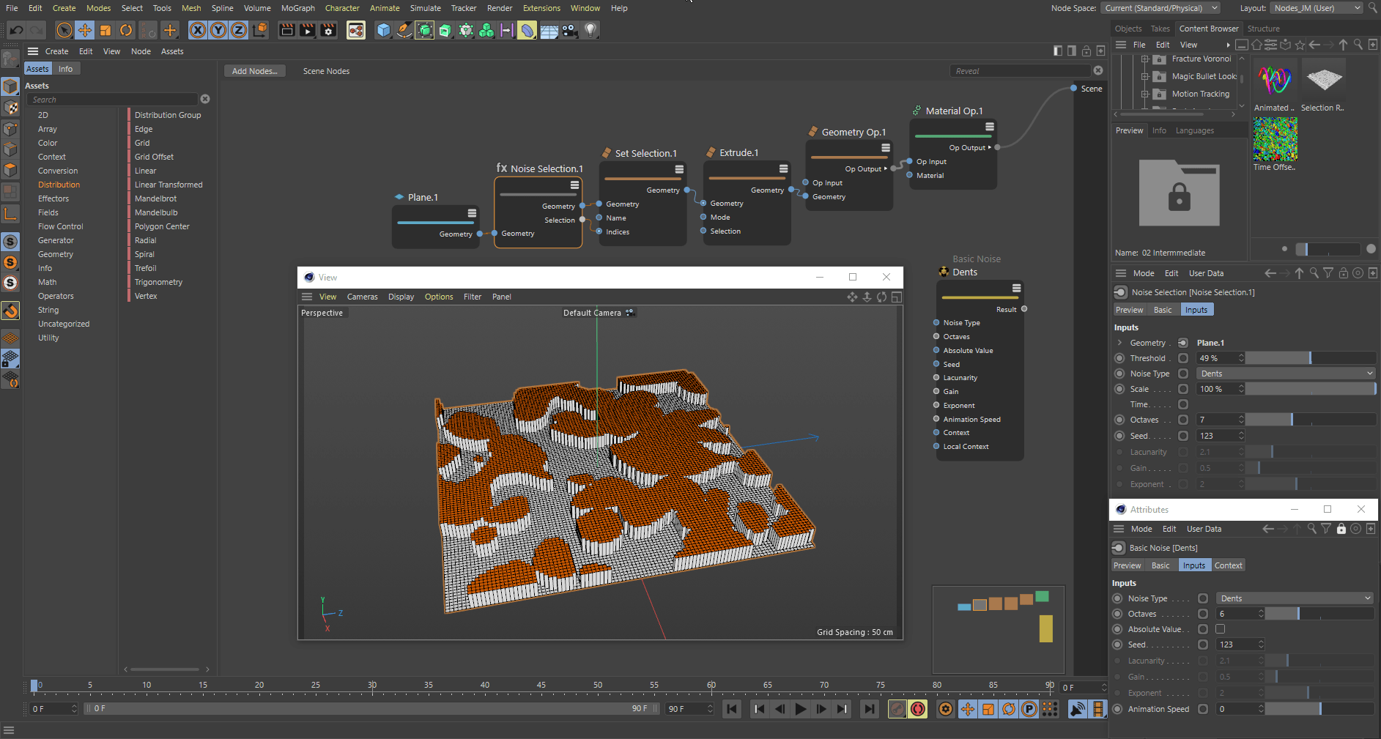Screen dimensions: 1381x739
Task: Click the Undo arrow icon
Action: pyautogui.click(x=16, y=30)
